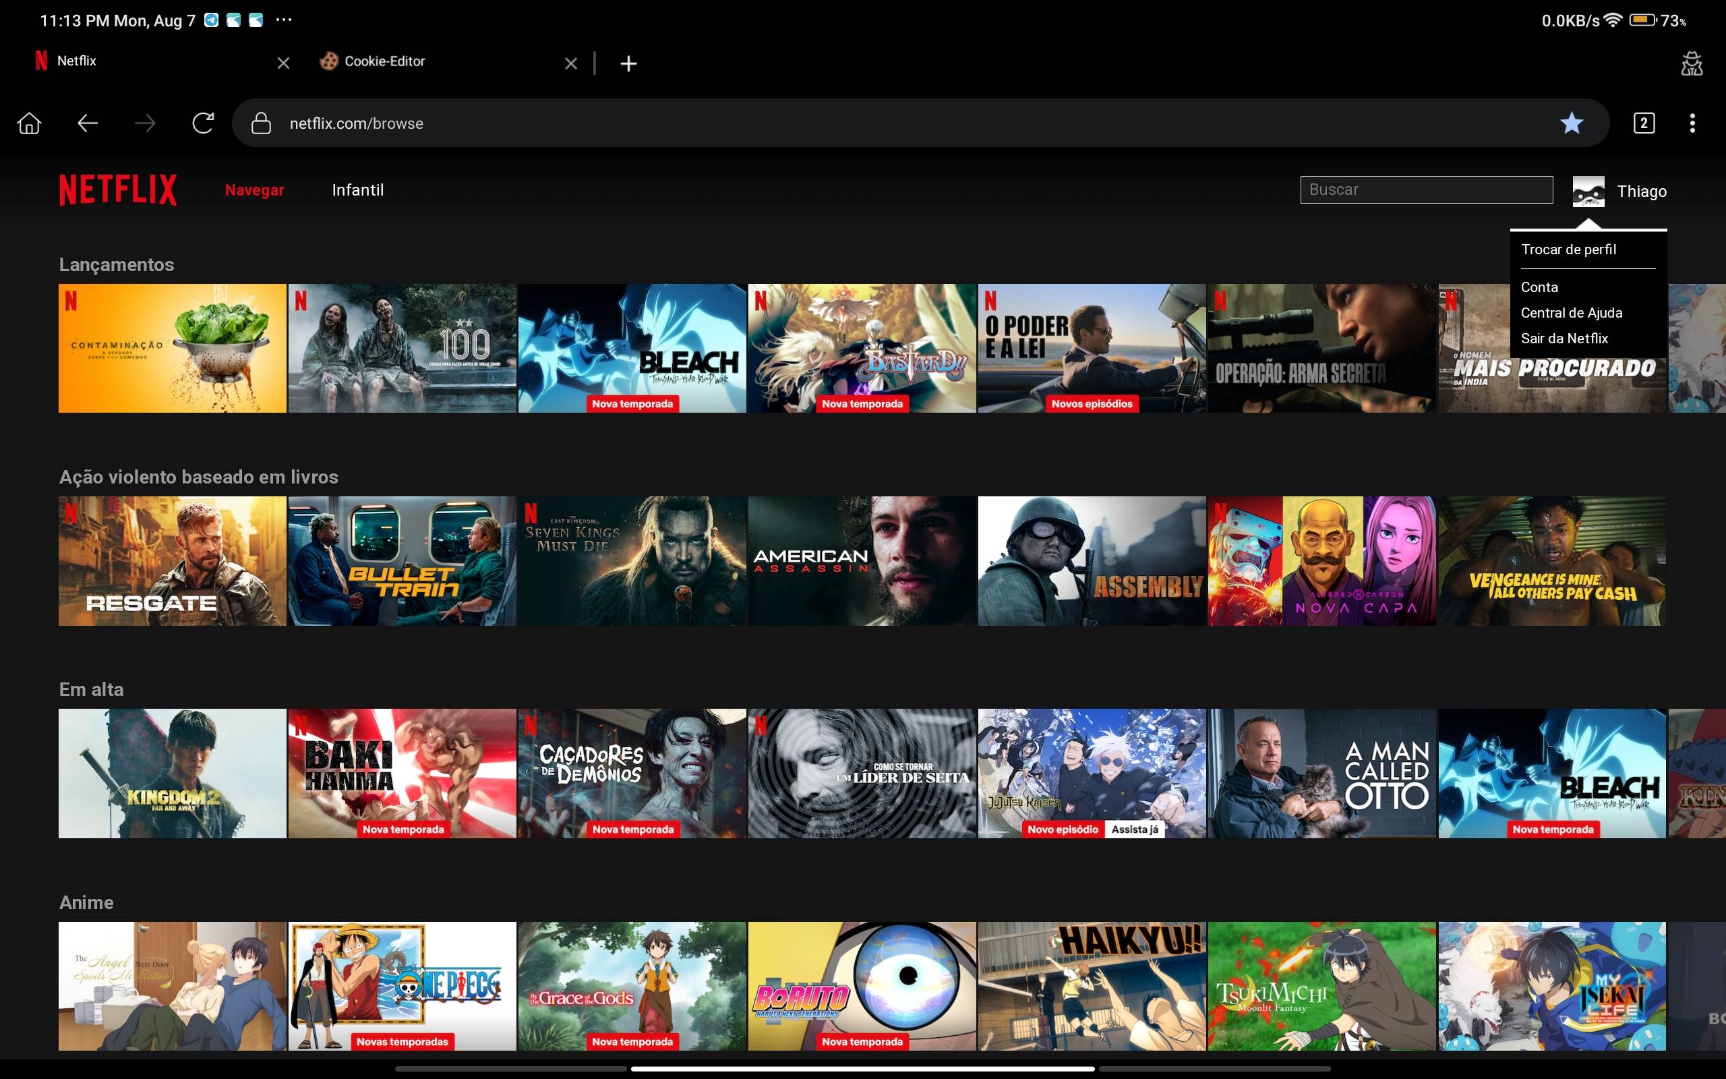Toggle the bookmark star icon
This screenshot has width=1726, height=1079.
pyautogui.click(x=1571, y=123)
